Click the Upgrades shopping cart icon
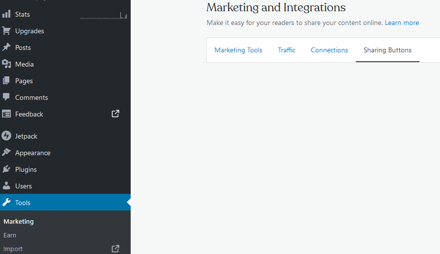 (x=6, y=31)
